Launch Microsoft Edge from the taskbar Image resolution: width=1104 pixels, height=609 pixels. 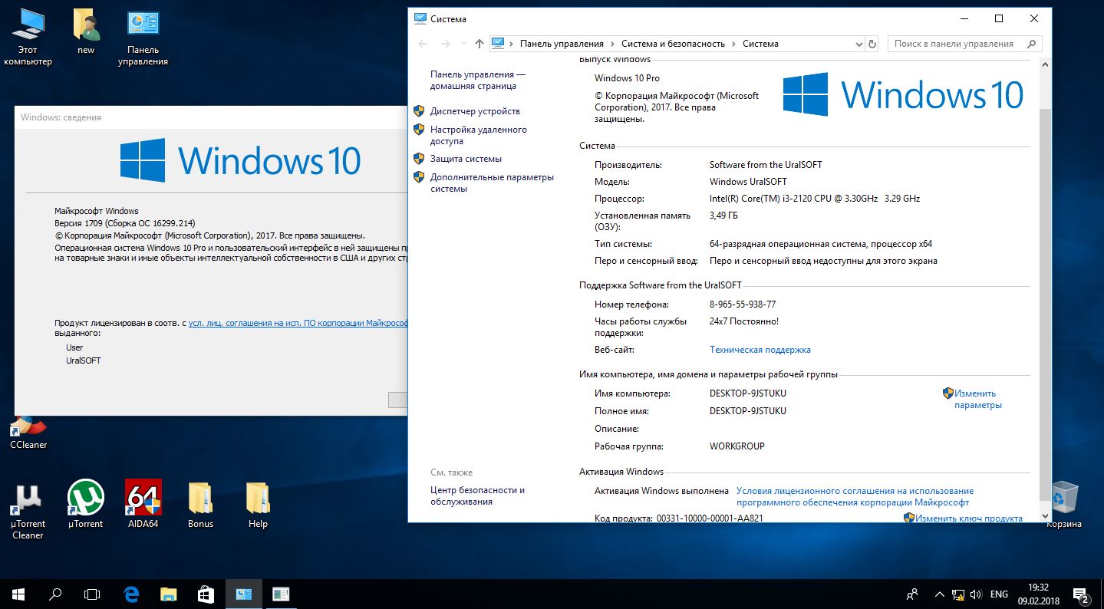[x=131, y=594]
